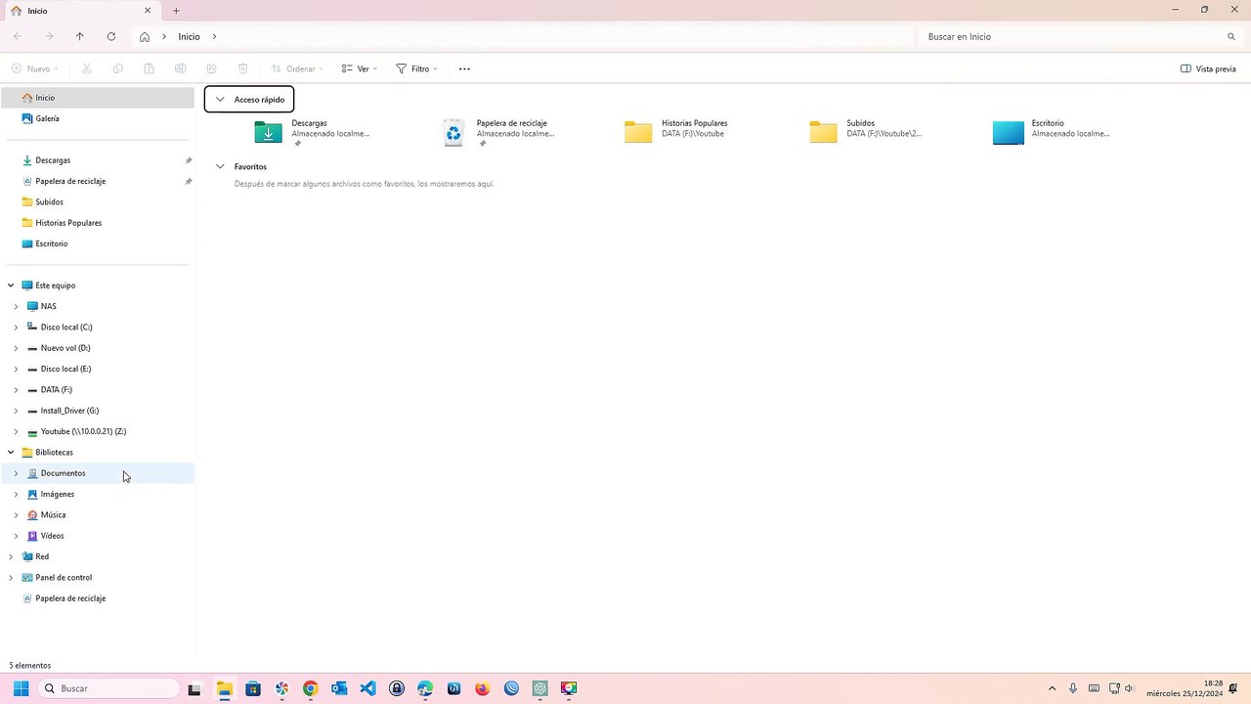The image size is (1251, 704).
Task: Open the Ver dropdown menu
Action: click(360, 68)
